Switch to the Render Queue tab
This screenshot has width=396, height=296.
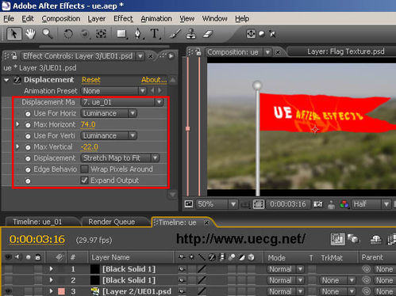pos(111,222)
